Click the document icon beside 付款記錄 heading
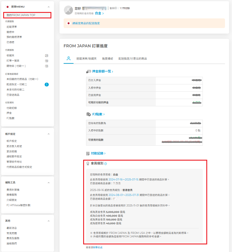 click(x=88, y=154)
